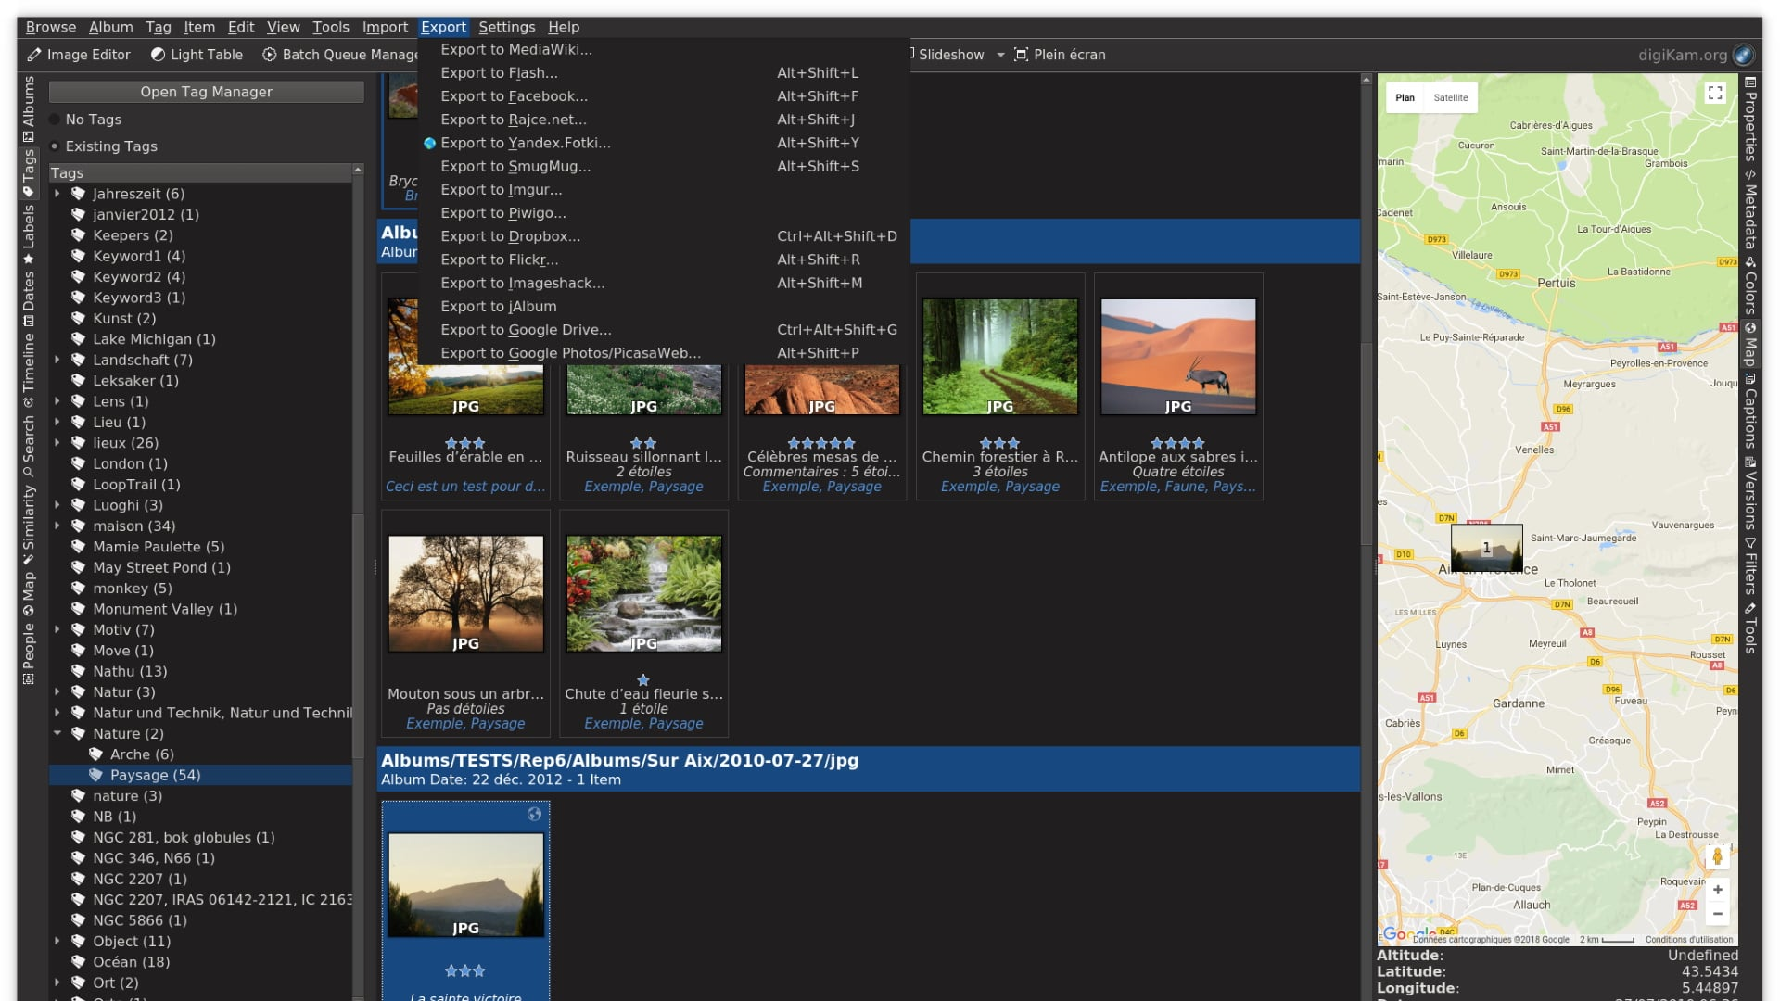
Task: Click Open Tag Manager button
Action: coord(206,92)
